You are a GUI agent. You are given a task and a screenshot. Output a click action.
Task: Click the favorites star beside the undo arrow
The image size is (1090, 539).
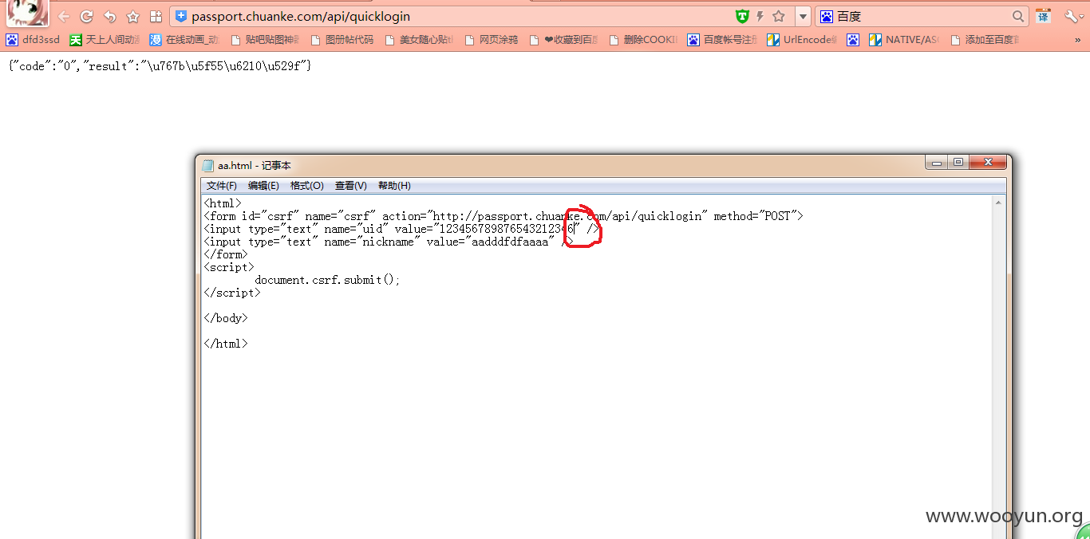point(133,16)
